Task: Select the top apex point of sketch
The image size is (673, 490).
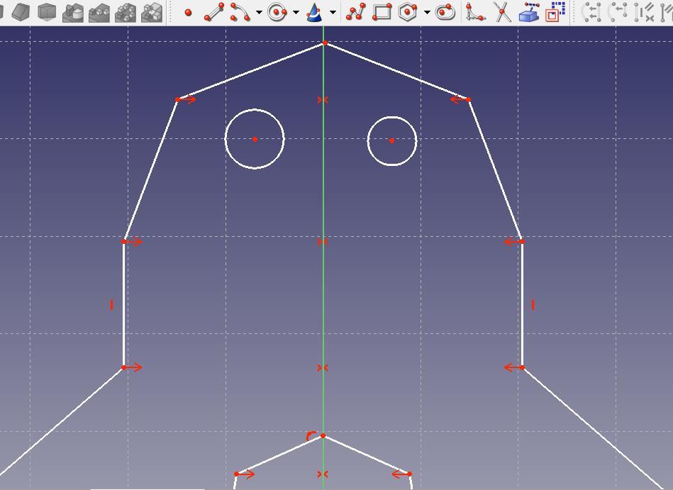Action: tap(325, 43)
